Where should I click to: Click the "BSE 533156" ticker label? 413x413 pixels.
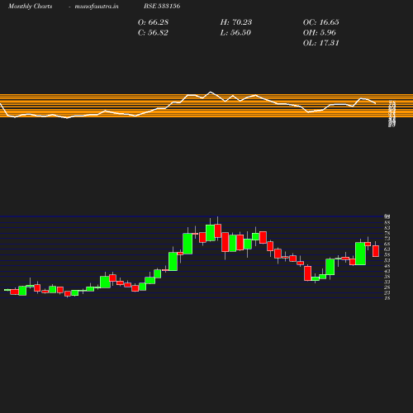(x=162, y=6)
